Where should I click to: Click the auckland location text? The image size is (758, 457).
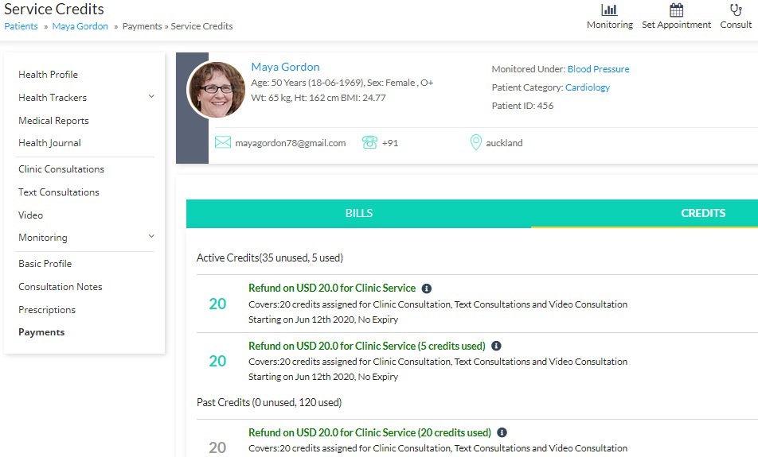504,143
